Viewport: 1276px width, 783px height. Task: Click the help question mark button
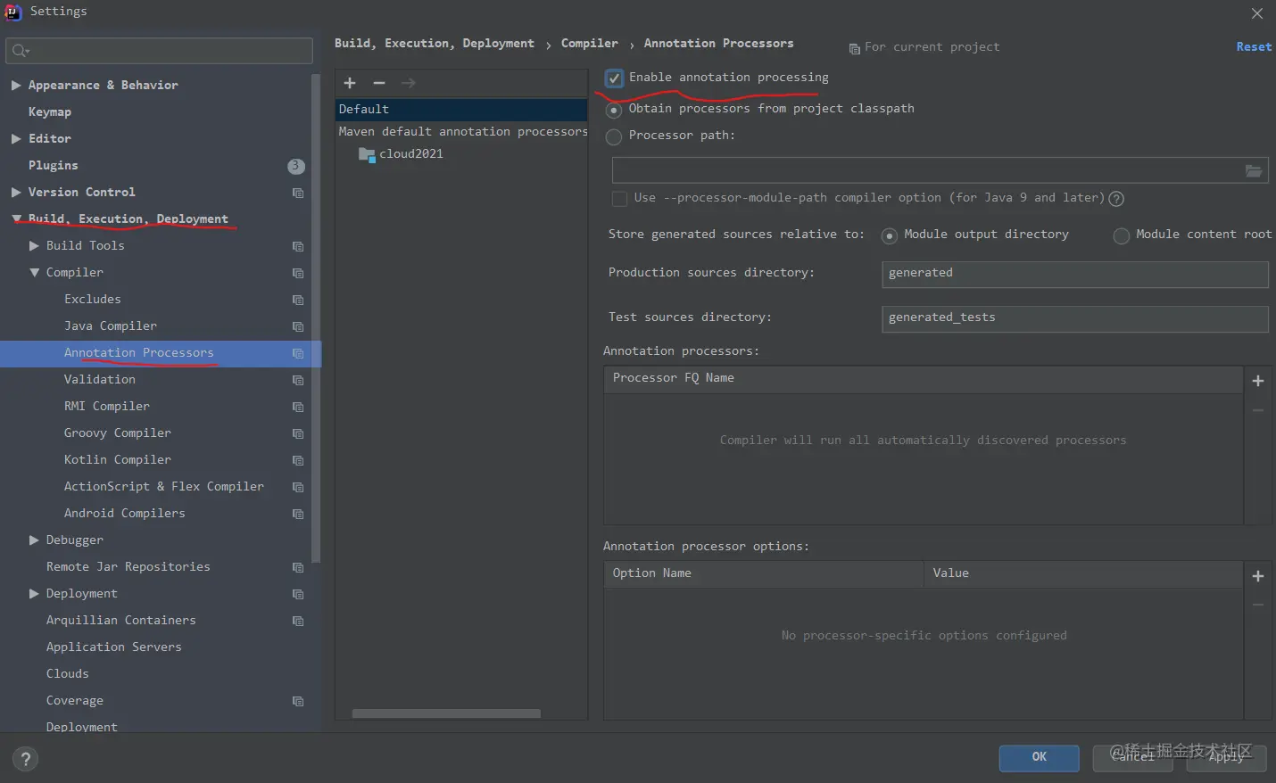click(x=25, y=759)
